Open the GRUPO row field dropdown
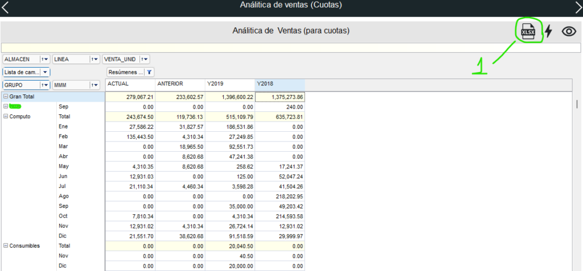583x271 pixels. [44, 85]
